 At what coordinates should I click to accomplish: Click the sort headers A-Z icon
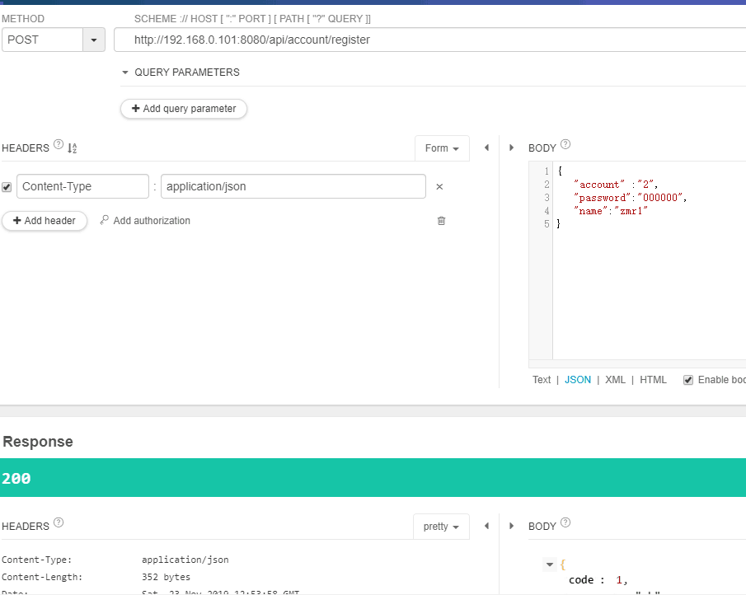pos(72,148)
